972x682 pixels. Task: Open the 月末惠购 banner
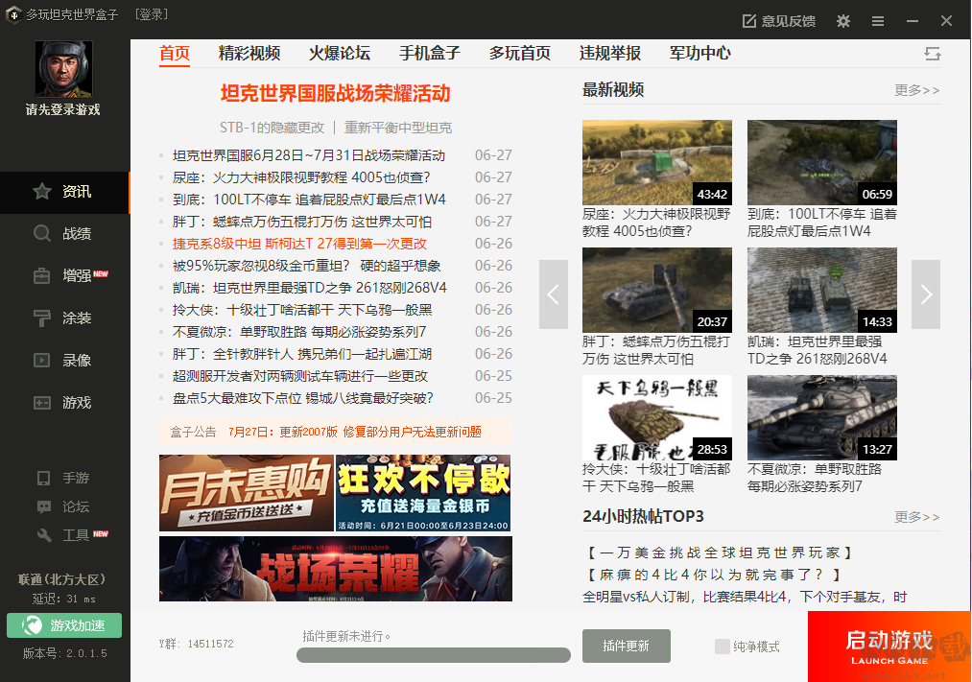pyautogui.click(x=246, y=493)
